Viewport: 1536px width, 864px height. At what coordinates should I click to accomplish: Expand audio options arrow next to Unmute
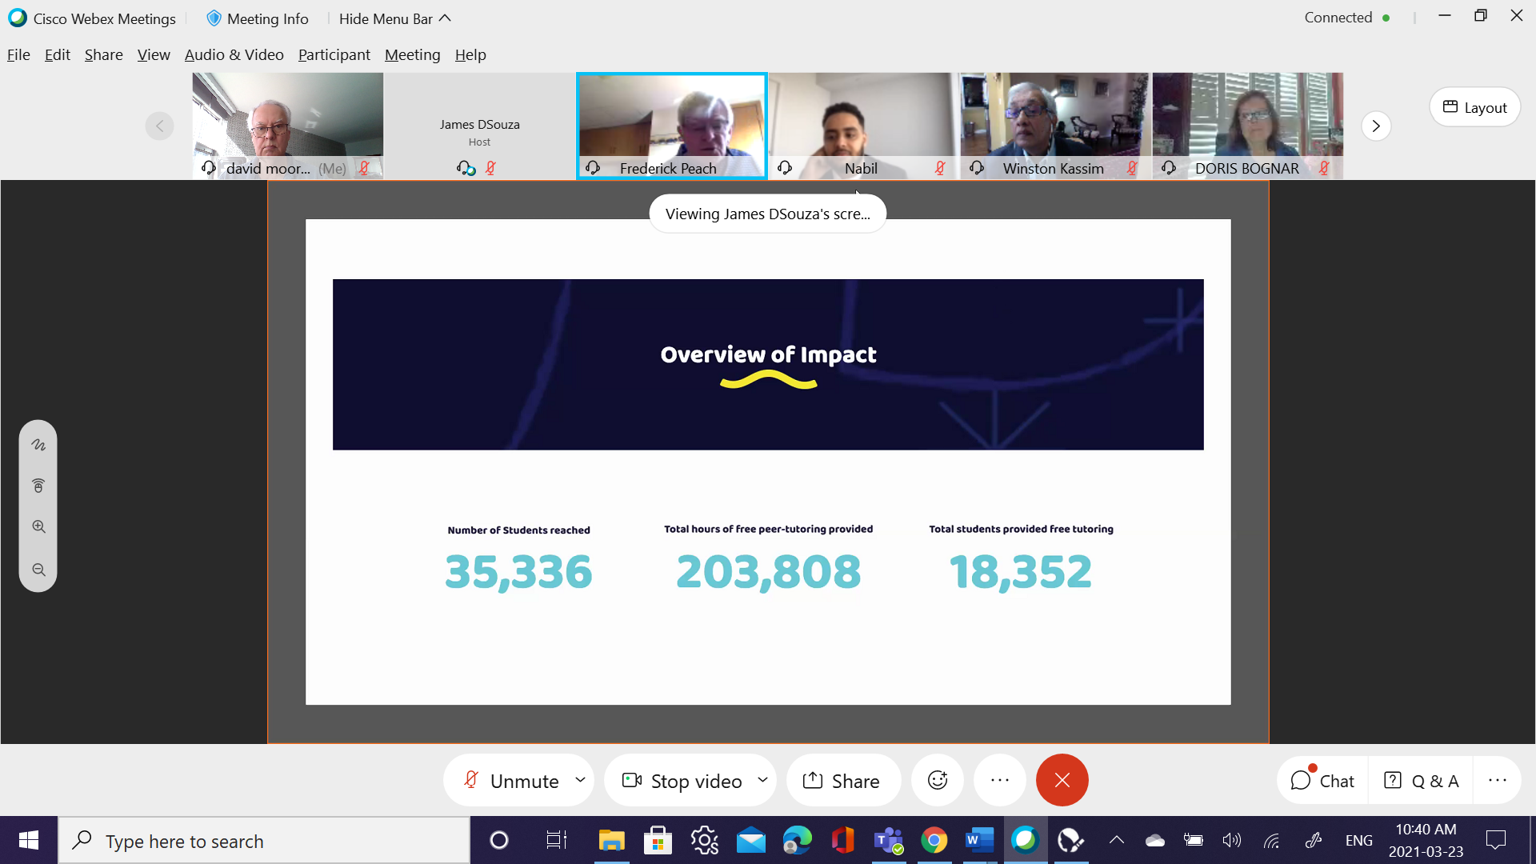[580, 779]
